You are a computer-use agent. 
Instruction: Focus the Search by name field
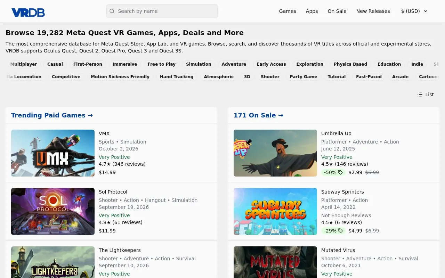pos(162,11)
